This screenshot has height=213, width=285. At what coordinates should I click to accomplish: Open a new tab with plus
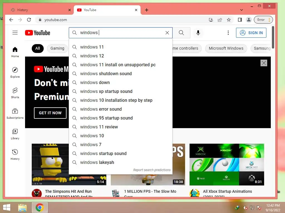tap(147, 10)
